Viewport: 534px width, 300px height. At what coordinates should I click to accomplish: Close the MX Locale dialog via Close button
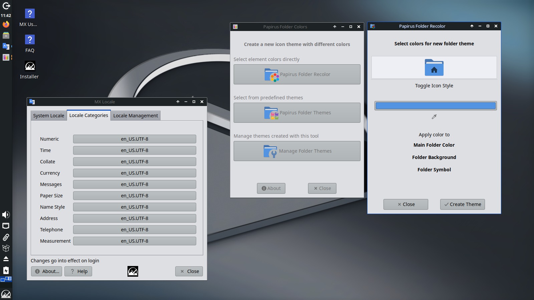point(189,271)
